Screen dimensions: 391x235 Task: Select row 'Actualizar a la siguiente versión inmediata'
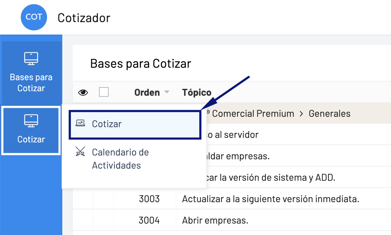[x=271, y=199]
